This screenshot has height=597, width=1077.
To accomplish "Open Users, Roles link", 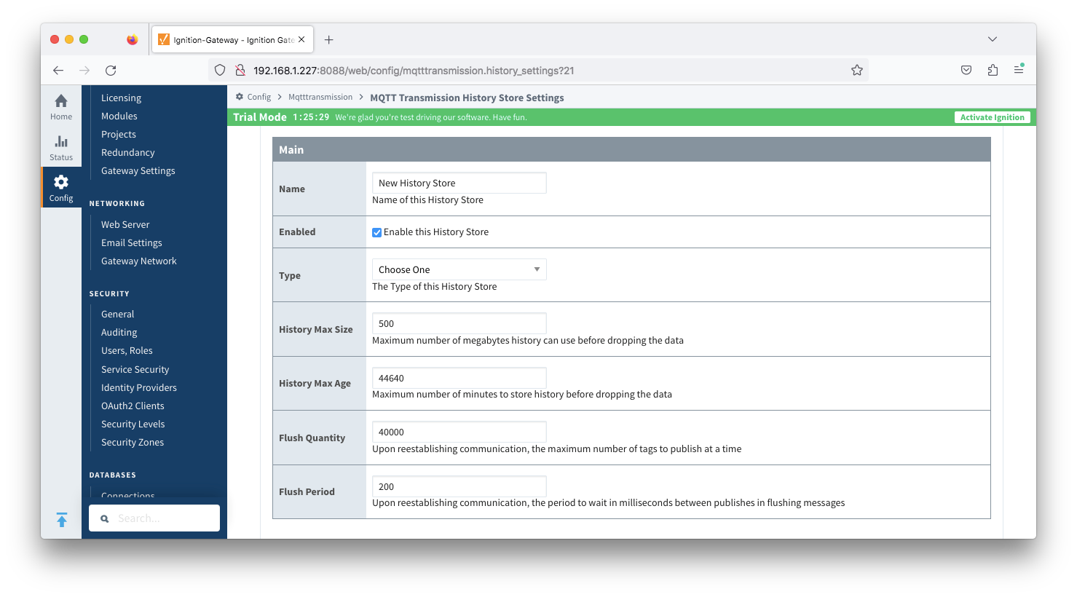I will [127, 350].
